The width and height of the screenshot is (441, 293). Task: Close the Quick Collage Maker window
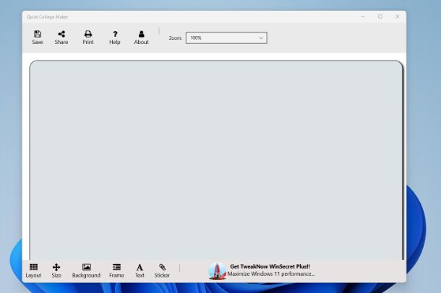pos(397,17)
